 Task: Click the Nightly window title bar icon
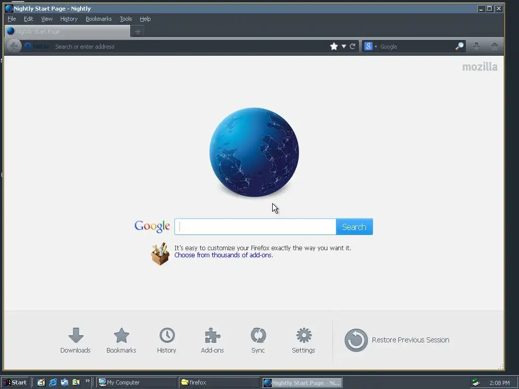[x=9, y=8]
